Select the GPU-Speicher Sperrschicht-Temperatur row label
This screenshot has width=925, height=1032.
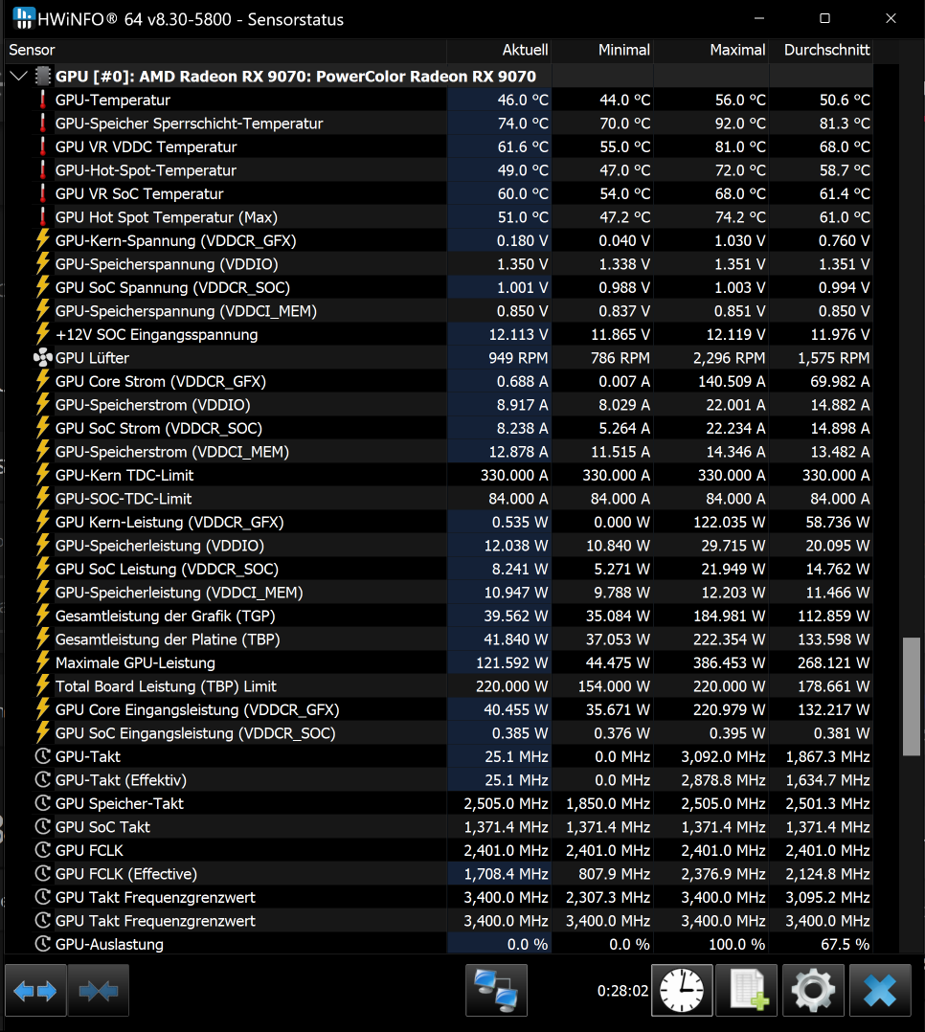[189, 123]
